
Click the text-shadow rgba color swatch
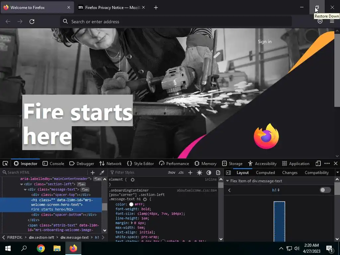163,241
